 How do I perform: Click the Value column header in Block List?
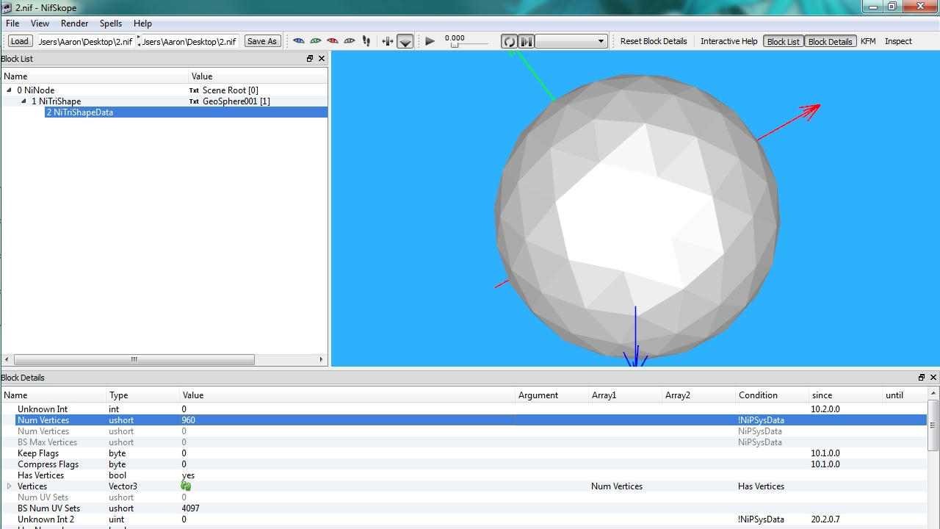click(x=258, y=76)
